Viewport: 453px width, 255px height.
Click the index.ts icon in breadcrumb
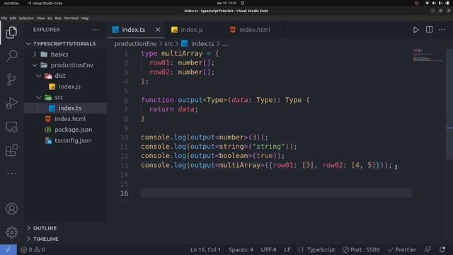pos(184,44)
